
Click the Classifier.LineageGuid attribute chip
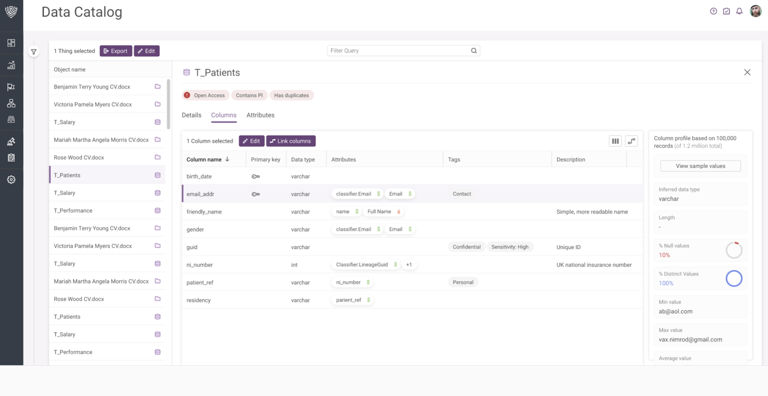tap(367, 264)
